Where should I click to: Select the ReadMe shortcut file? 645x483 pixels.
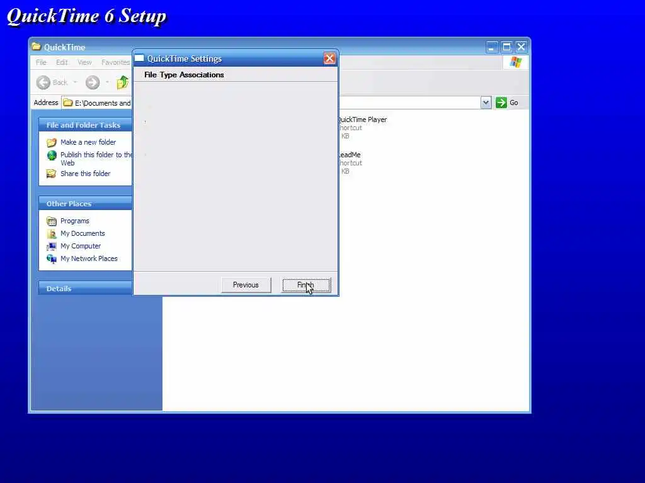[x=350, y=163]
